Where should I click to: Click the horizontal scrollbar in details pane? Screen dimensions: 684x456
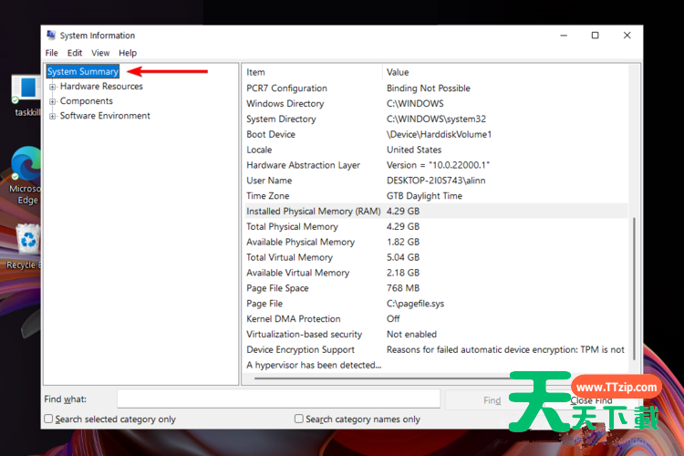[x=382, y=378]
